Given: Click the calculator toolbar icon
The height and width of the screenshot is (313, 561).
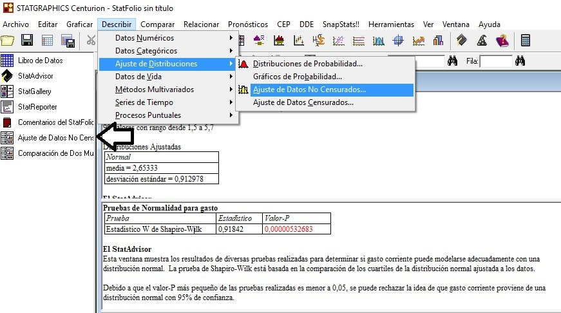Looking at the screenshot, I should [x=525, y=40].
